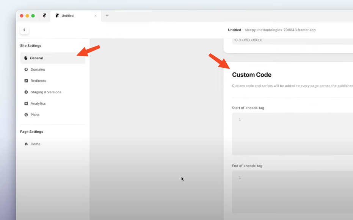Click the G-XXXXXXXXXX analytics ID field

[292, 40]
